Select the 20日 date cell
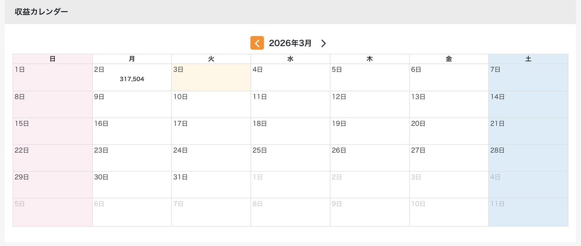The height and width of the screenshot is (246, 581). [449, 131]
